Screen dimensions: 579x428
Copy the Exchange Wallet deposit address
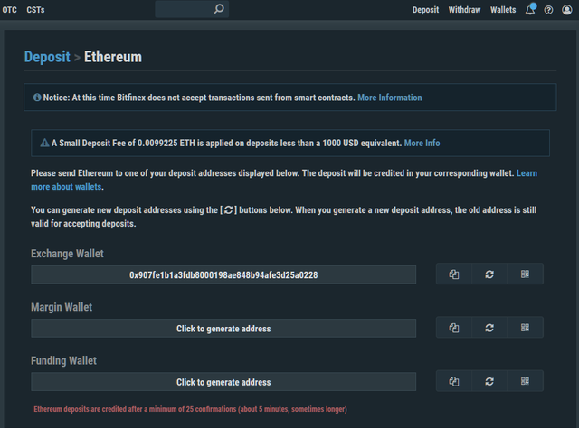pos(454,274)
